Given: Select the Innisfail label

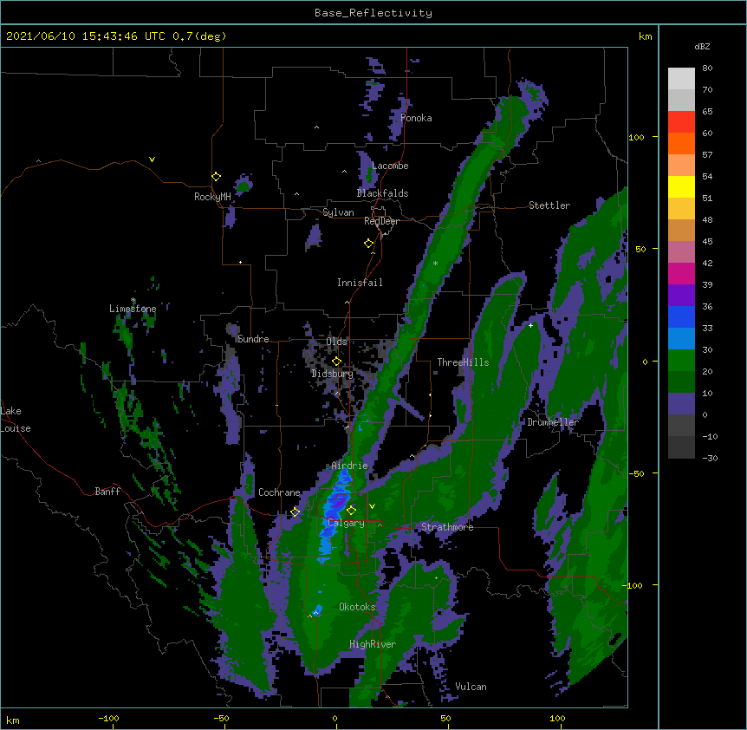Looking at the screenshot, I should pyautogui.click(x=360, y=283).
